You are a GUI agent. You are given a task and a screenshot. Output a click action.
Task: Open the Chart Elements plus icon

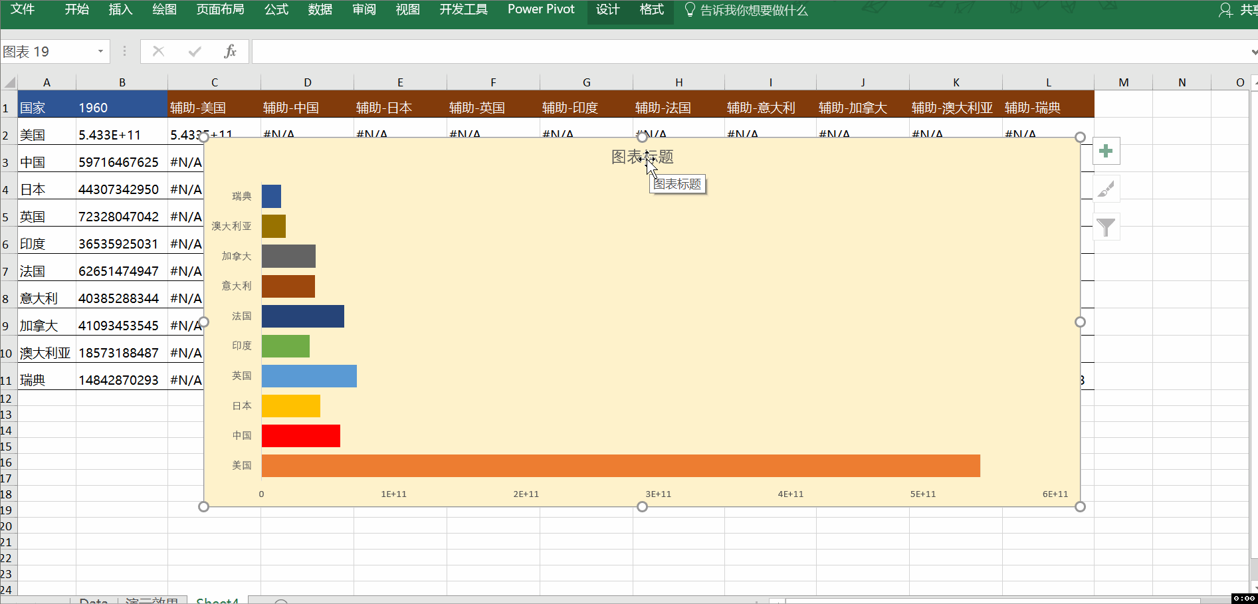coord(1106,151)
